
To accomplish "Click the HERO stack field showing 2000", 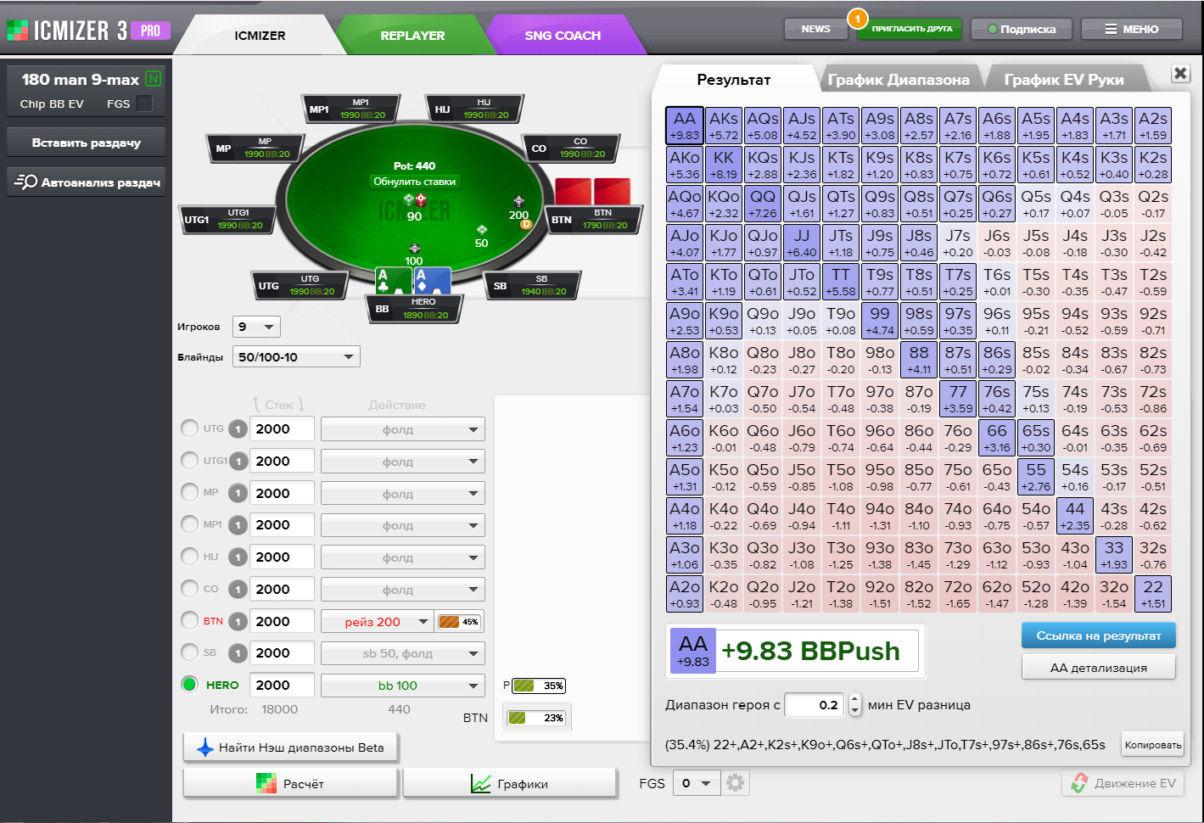I will point(282,686).
